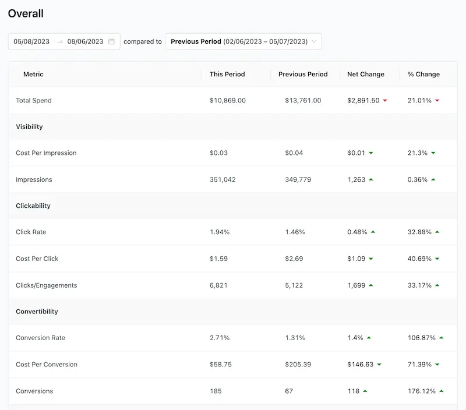Click the Net Change column header
This screenshot has height=410, width=466.
(365, 74)
